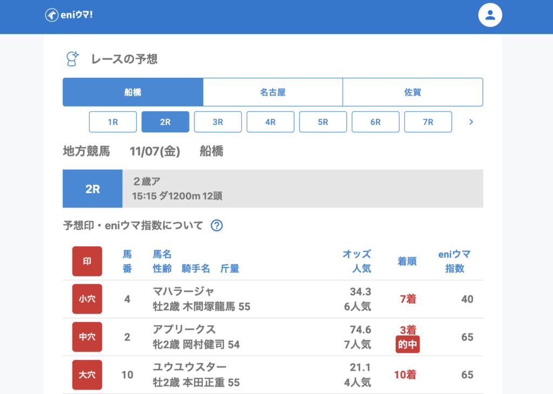Choose the 5R race button
Image resolution: width=553 pixels, height=394 pixels.
tap(323, 122)
